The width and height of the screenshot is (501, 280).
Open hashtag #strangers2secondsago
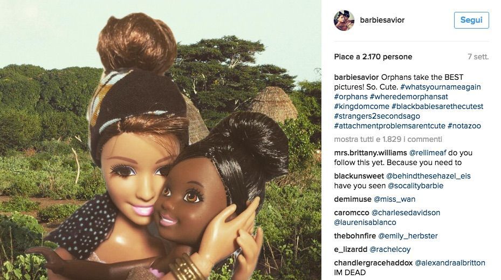(377, 116)
